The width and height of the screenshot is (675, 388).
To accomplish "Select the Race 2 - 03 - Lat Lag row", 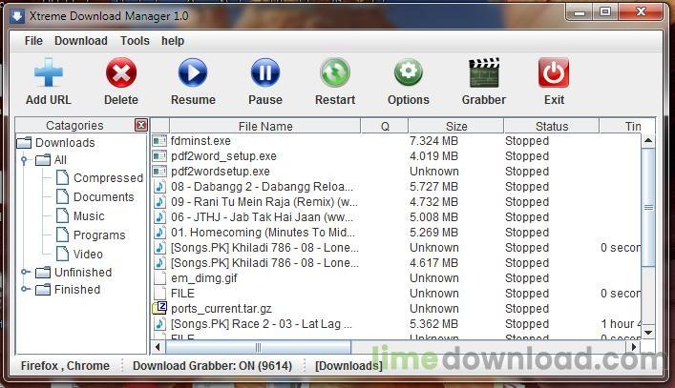I will coord(395,323).
